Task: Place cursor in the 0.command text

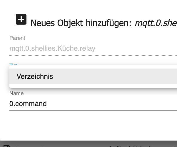Action: pyautogui.click(x=28, y=104)
